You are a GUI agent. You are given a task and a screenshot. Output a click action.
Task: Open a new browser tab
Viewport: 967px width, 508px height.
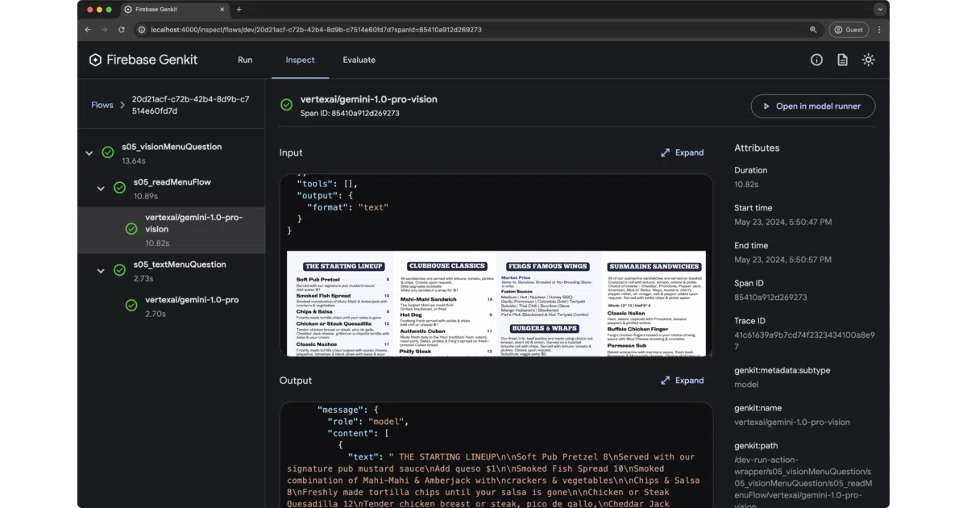pos(239,9)
